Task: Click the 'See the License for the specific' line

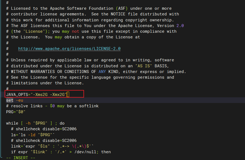Action: pos(90,77)
